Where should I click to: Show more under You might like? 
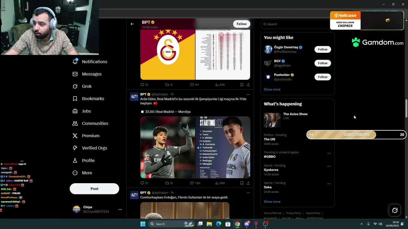[x=272, y=89]
